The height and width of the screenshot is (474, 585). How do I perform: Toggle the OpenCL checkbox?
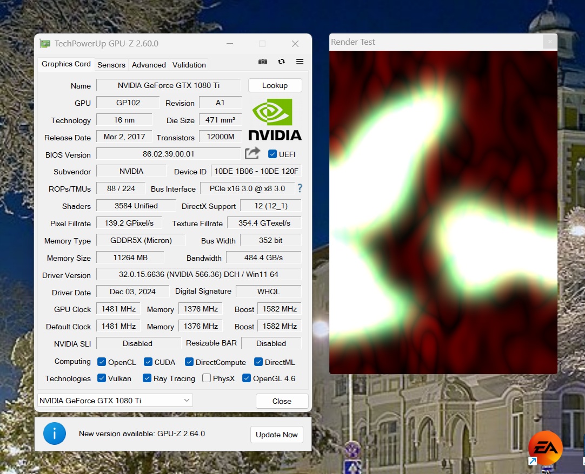[x=102, y=362]
